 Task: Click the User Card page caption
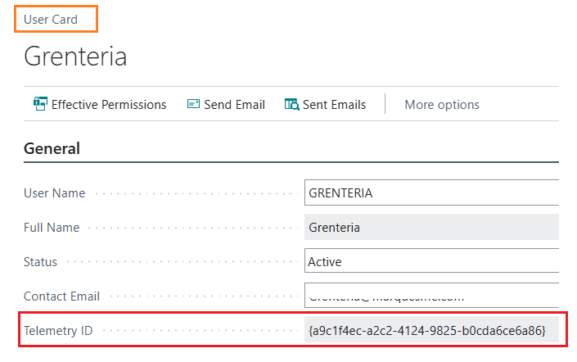coord(51,19)
